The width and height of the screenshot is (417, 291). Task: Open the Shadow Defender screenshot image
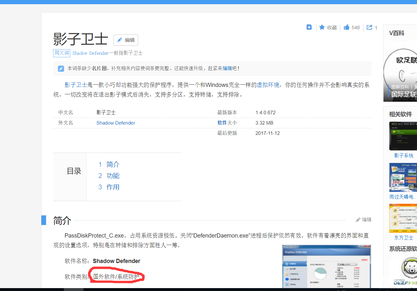coord(326,267)
